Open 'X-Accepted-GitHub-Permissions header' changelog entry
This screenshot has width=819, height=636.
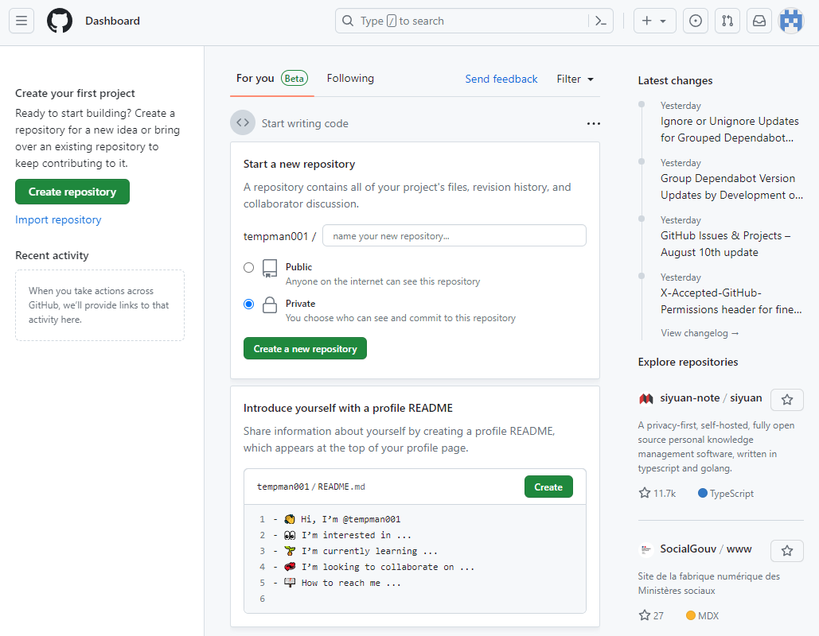[x=731, y=301]
